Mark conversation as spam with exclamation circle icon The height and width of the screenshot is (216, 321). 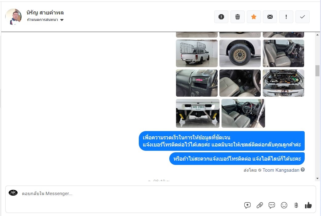(x=221, y=17)
